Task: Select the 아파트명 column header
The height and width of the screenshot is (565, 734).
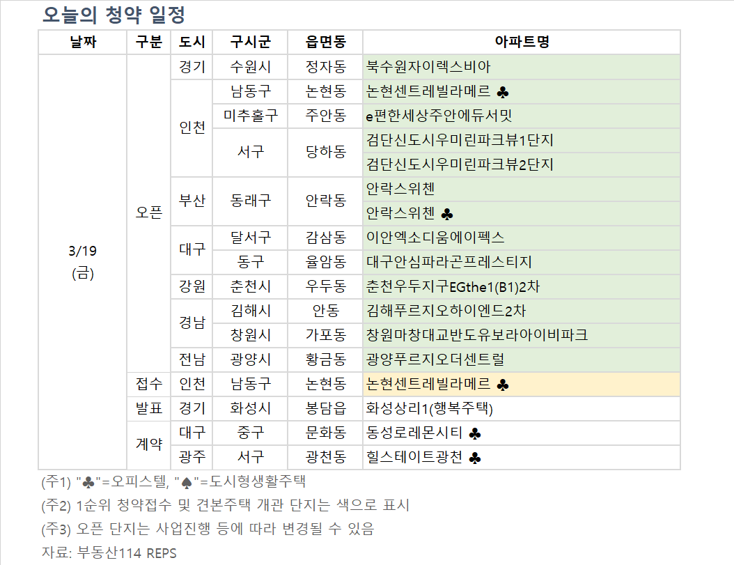Action: point(521,42)
